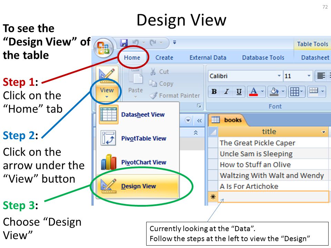The image size is (331, 248).
Task: Click the Redo arrow icon
Action: pos(153,43)
